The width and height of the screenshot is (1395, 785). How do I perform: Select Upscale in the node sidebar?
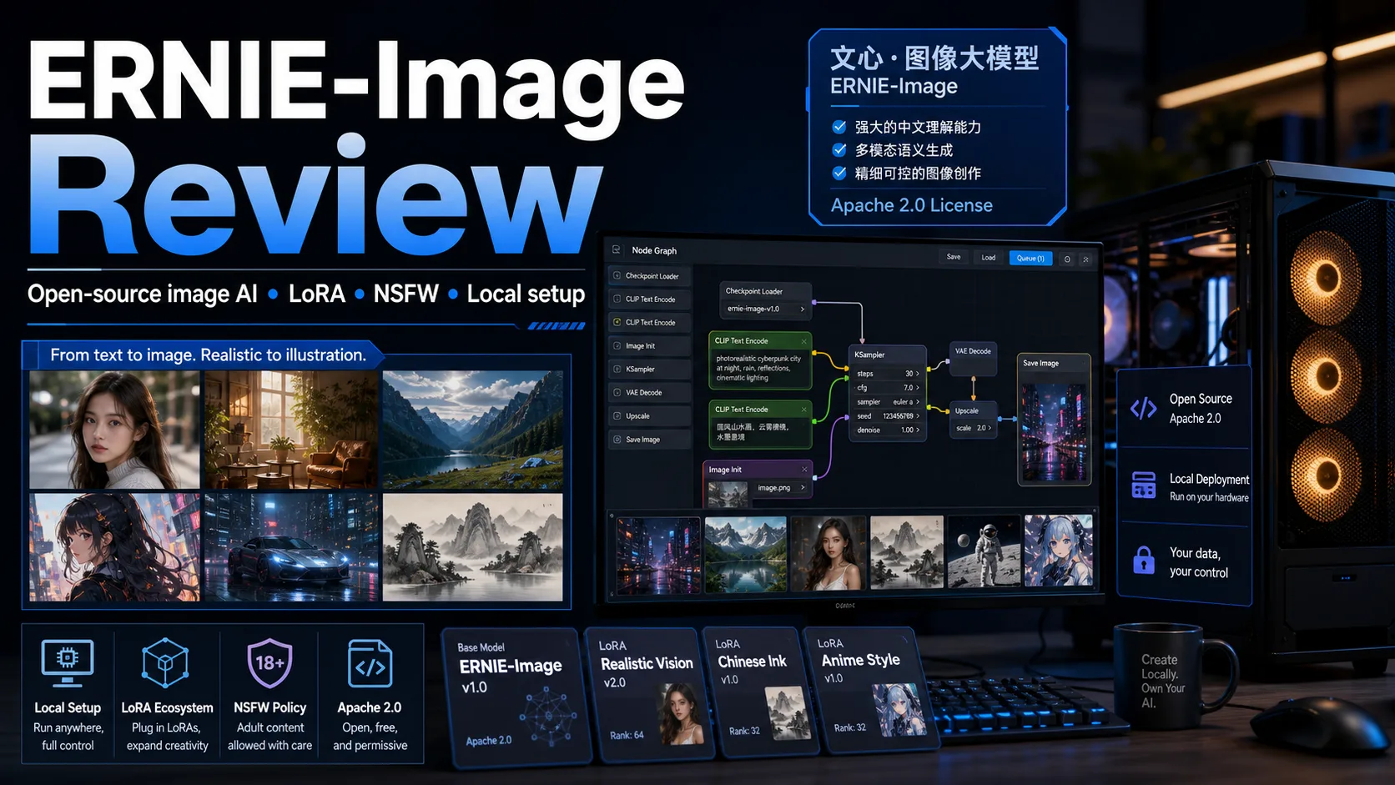pyautogui.click(x=651, y=415)
